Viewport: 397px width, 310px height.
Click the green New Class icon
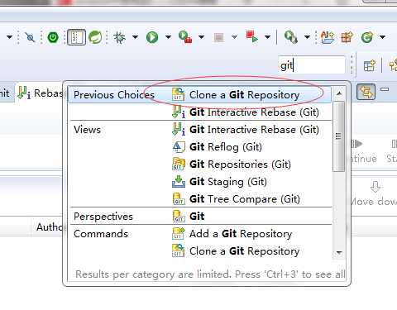tap(367, 37)
